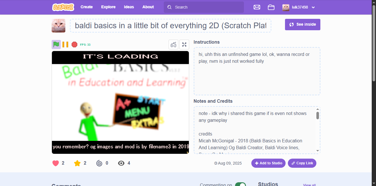This screenshot has height=186, width=376.
Task: Click the search magnifier icon
Action: [x=169, y=7]
